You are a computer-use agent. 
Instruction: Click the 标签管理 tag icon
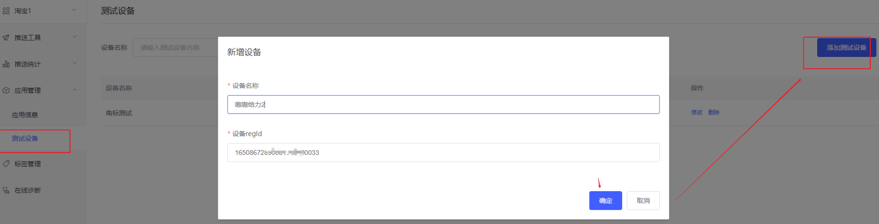click(x=6, y=164)
